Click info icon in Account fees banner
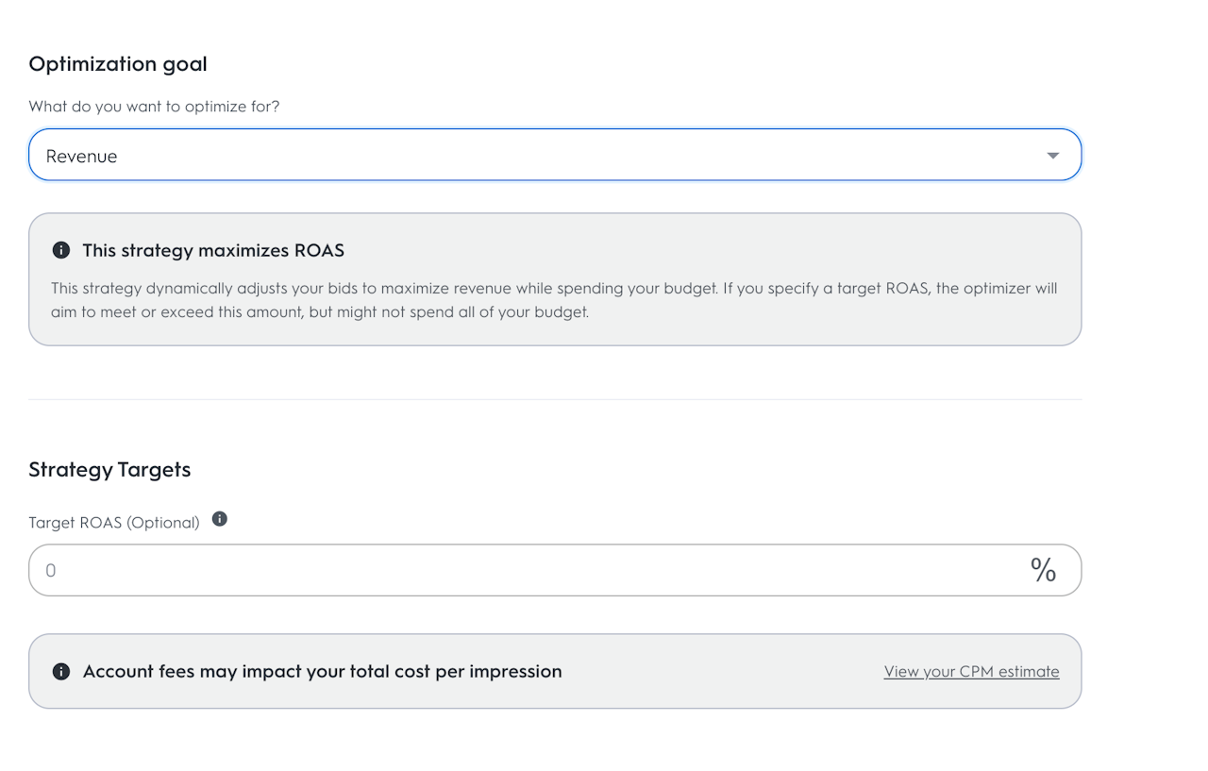Image resolution: width=1208 pixels, height=771 pixels. click(61, 671)
